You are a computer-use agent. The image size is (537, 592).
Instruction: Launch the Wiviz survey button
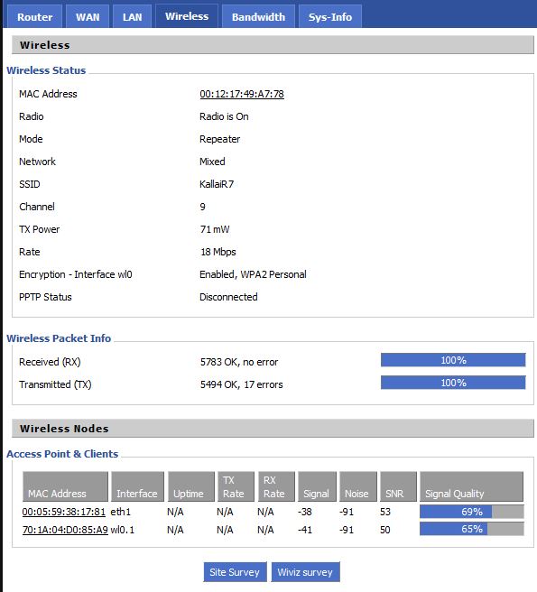[305, 572]
